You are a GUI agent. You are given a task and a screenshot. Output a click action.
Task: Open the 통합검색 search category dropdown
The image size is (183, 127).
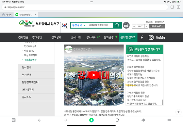tap(79, 25)
